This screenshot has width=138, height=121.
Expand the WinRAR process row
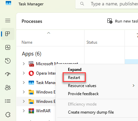(x=24, y=111)
